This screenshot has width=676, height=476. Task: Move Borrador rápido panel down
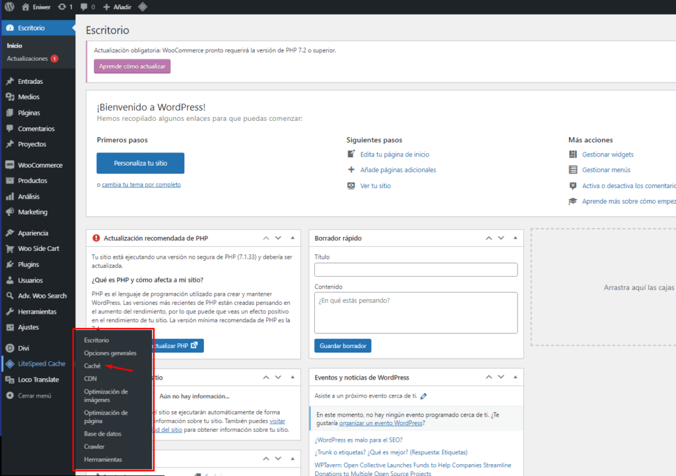point(501,238)
